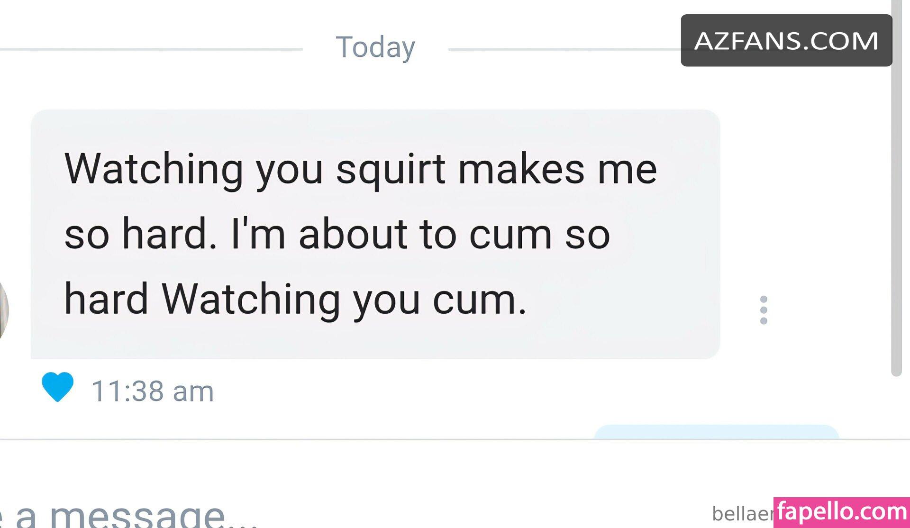Click the light-blue outgoing message bubble edge

coord(716,432)
